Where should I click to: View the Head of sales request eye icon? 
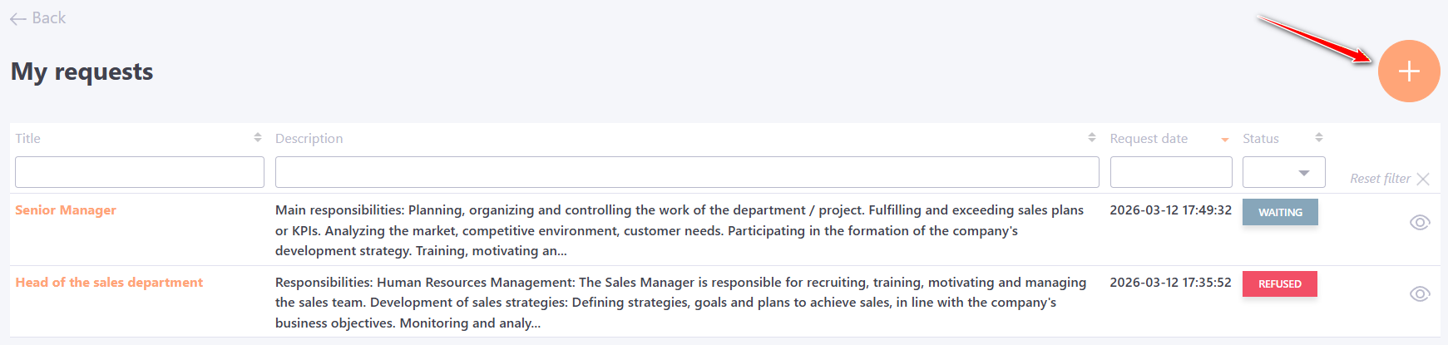coord(1420,294)
